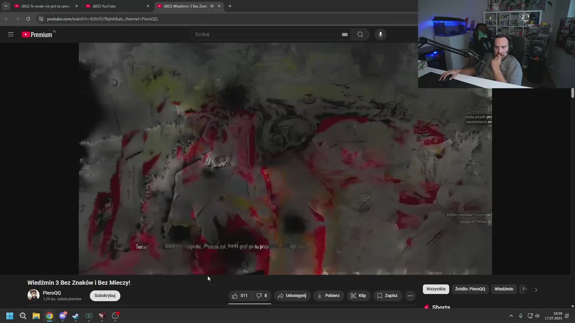This screenshot has width=575, height=323.
Task: Click the tray microphone icon
Action: pyautogui.click(x=521, y=316)
